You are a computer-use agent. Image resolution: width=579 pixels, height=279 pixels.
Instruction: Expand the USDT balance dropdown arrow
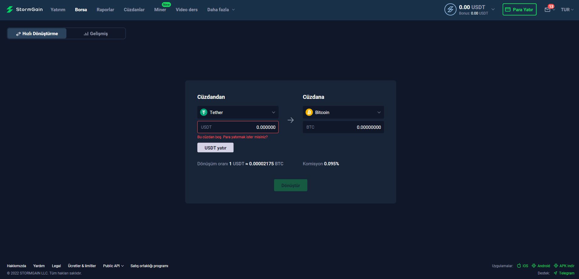pyautogui.click(x=493, y=9)
